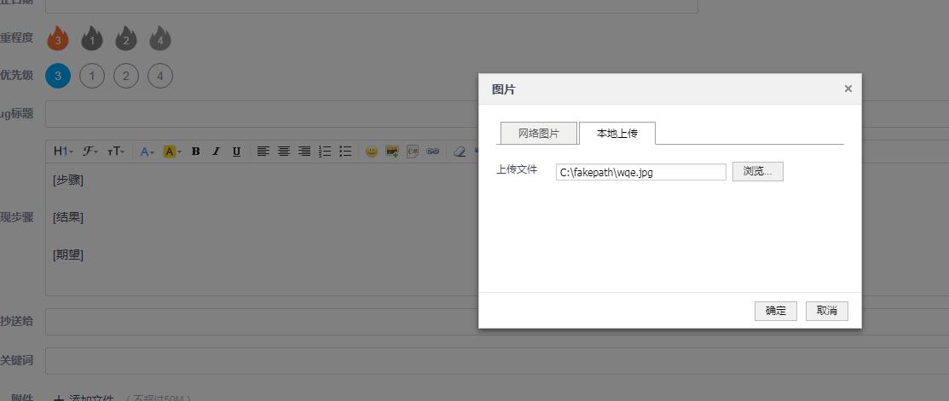
Task: Click the [期望] text in editor
Action: coord(68,255)
